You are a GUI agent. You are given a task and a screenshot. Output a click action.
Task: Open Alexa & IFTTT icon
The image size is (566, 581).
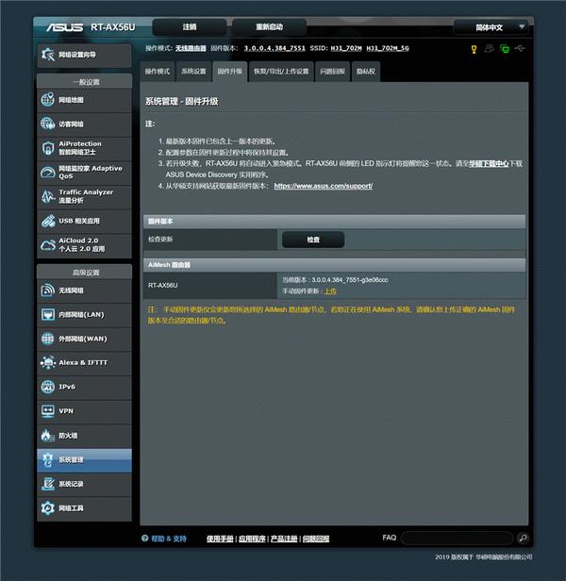point(48,363)
